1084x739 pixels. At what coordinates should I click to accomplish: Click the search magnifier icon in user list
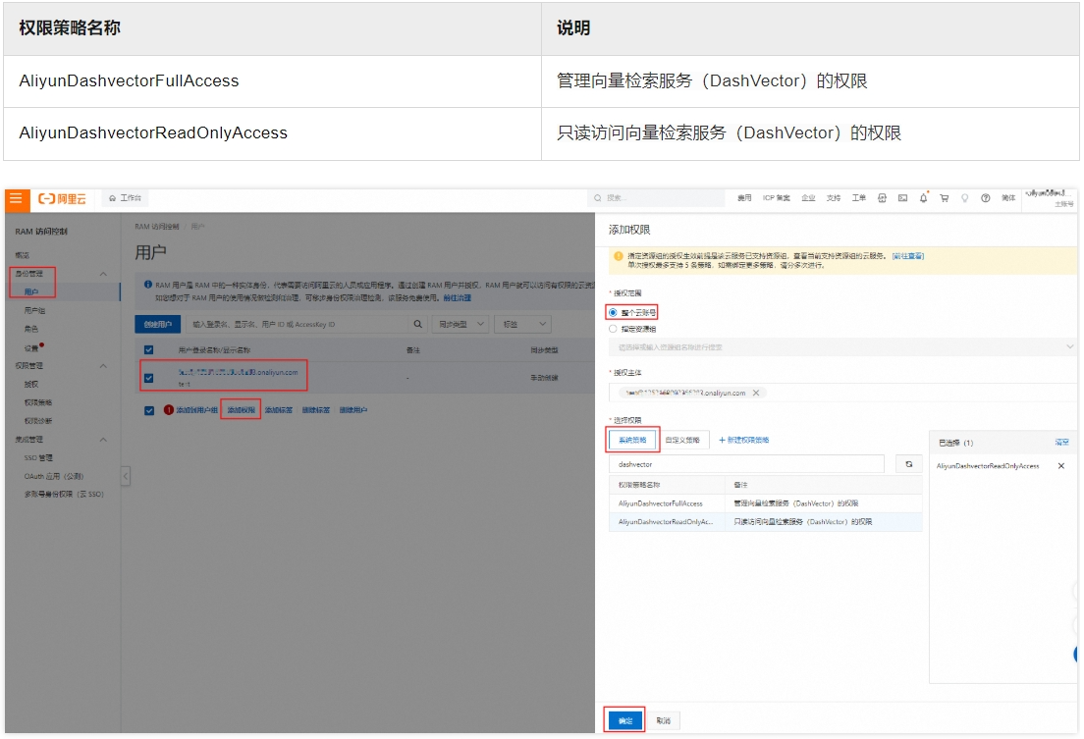pos(418,324)
